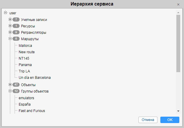Select Un día en Barcelona route
This screenshot has width=184, height=128.
34,77
